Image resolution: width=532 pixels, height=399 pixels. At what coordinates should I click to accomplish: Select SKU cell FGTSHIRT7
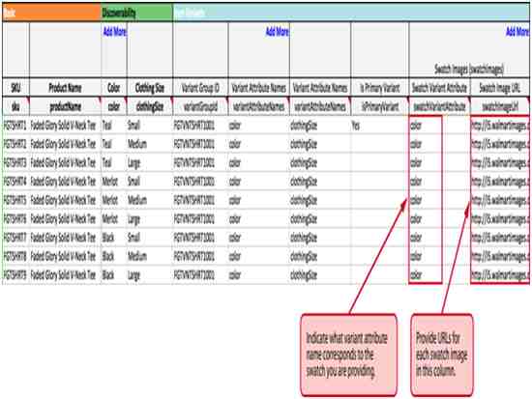point(15,238)
